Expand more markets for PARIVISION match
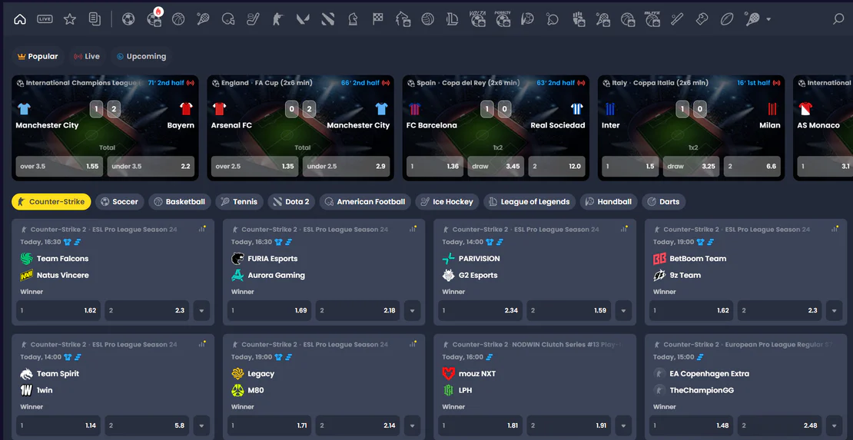 click(x=623, y=310)
